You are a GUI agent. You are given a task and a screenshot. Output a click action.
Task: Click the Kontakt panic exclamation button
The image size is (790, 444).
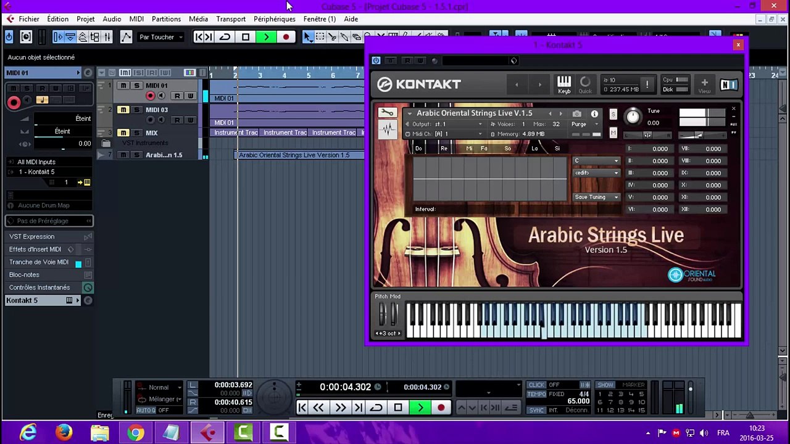[x=647, y=84]
